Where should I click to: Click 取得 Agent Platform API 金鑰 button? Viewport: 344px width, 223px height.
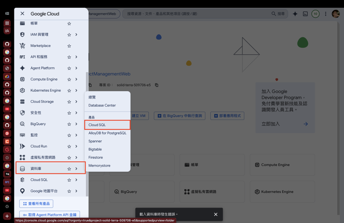pyautogui.click(x=50, y=215)
